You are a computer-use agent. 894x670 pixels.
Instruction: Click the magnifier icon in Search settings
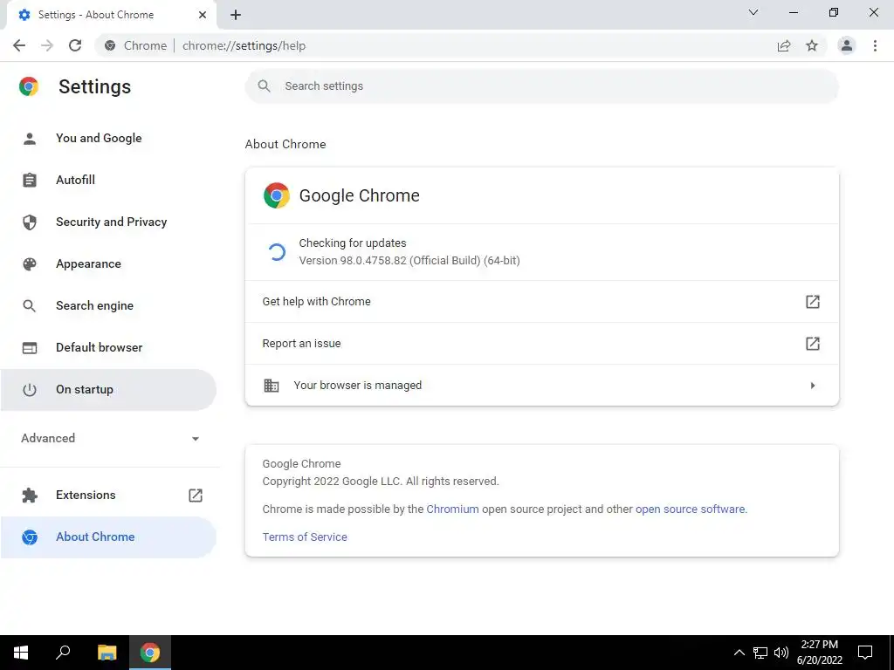click(264, 86)
